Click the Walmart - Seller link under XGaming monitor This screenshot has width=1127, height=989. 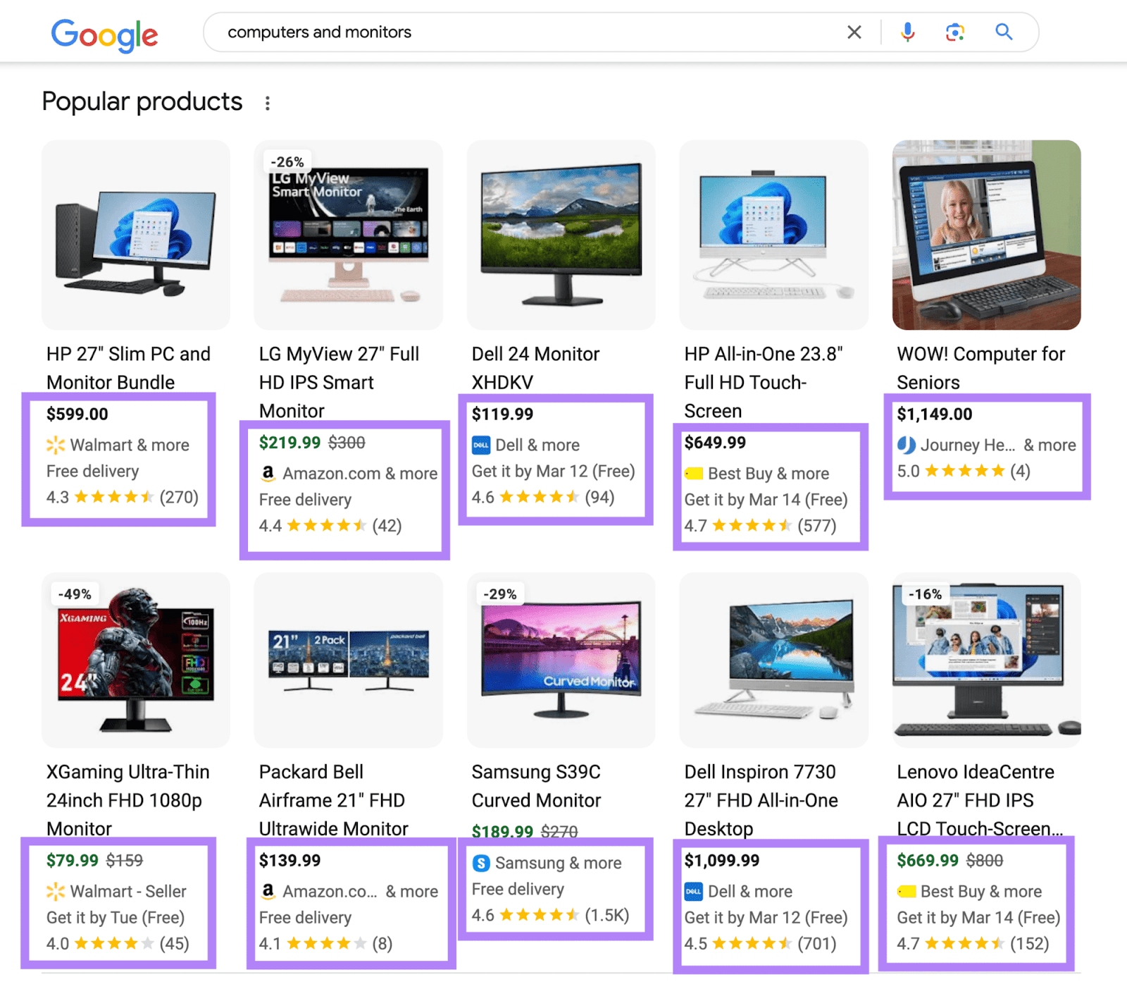(x=116, y=891)
